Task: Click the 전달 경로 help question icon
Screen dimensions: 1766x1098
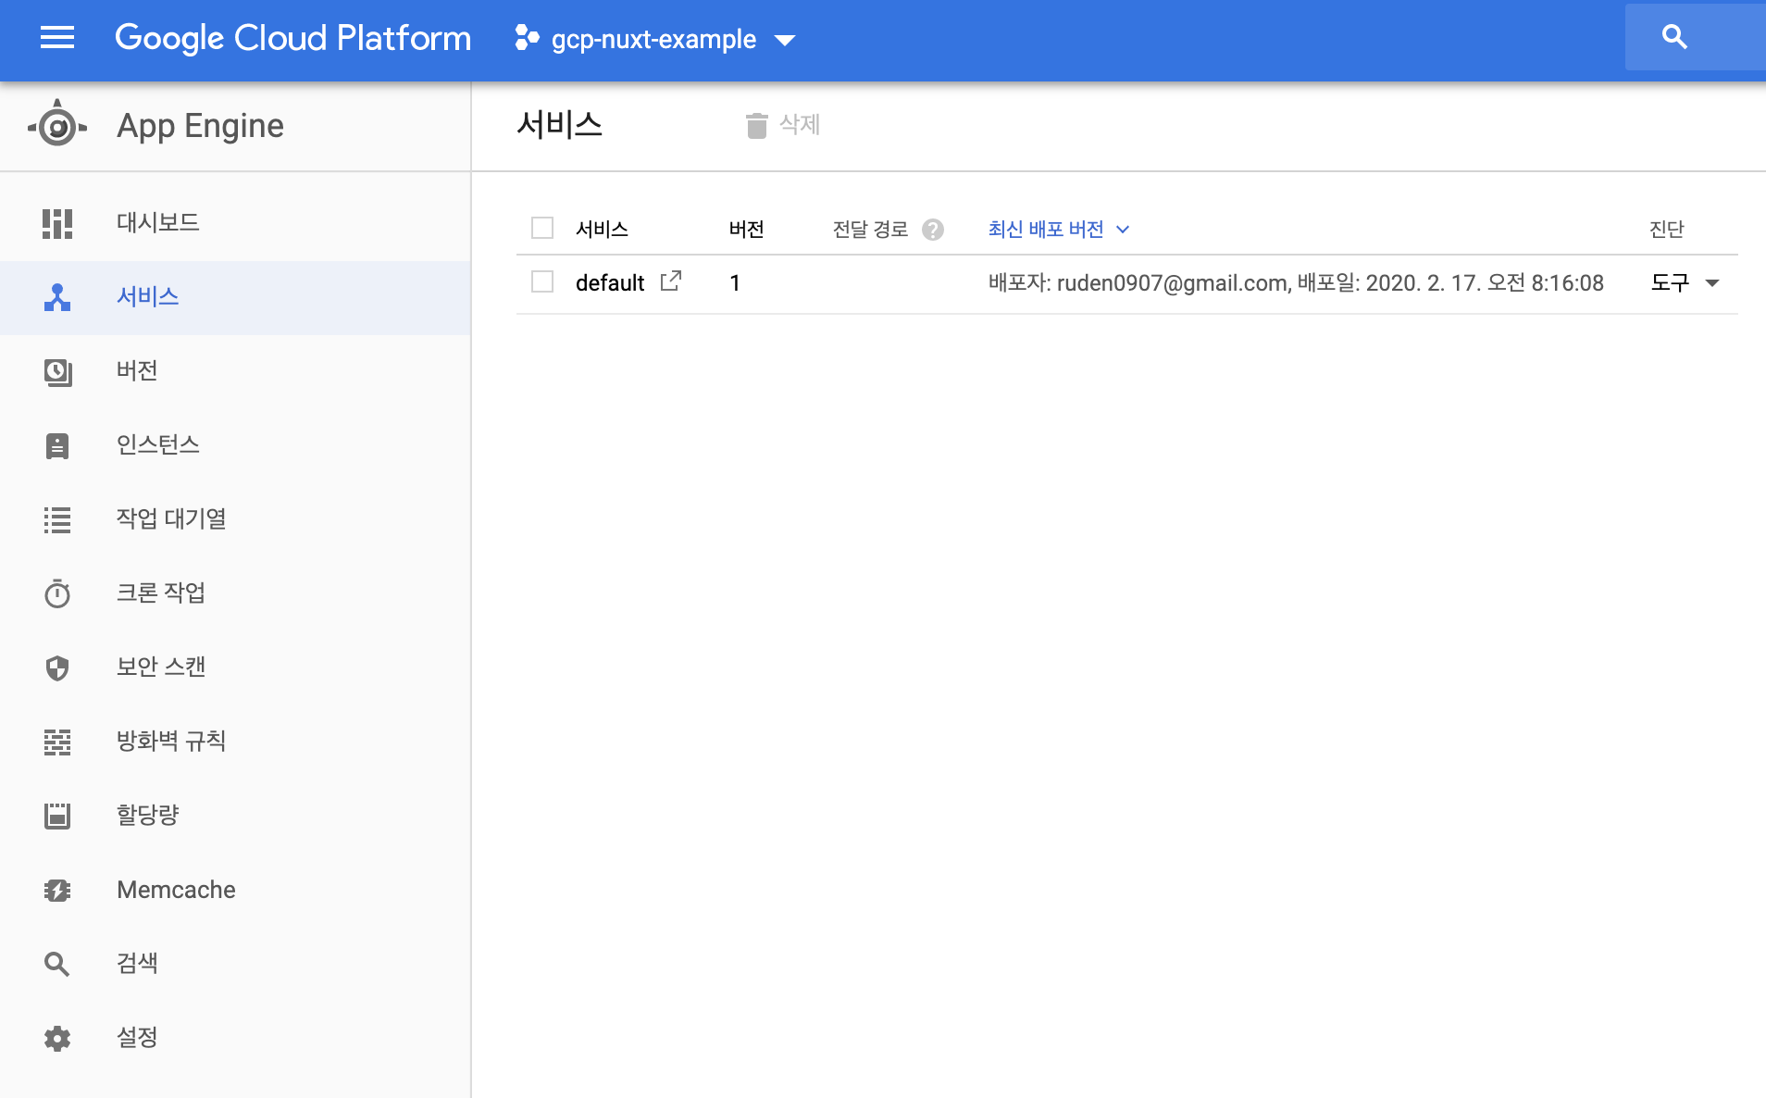Action: (933, 230)
